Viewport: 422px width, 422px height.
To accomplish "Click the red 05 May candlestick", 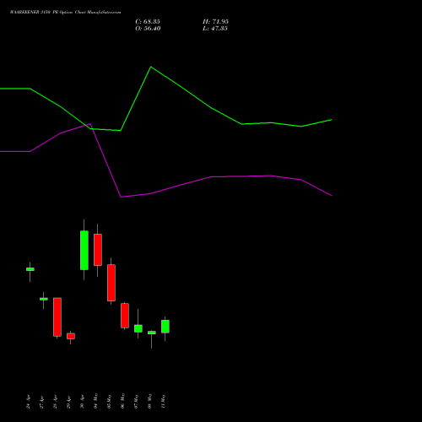I will pos(111,283).
